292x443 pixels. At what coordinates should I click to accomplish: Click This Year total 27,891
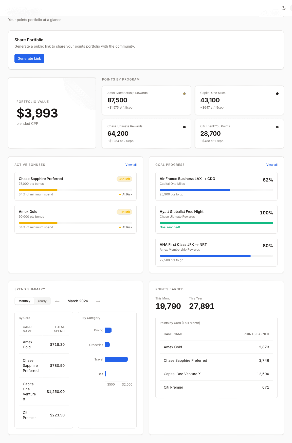[x=202, y=306]
